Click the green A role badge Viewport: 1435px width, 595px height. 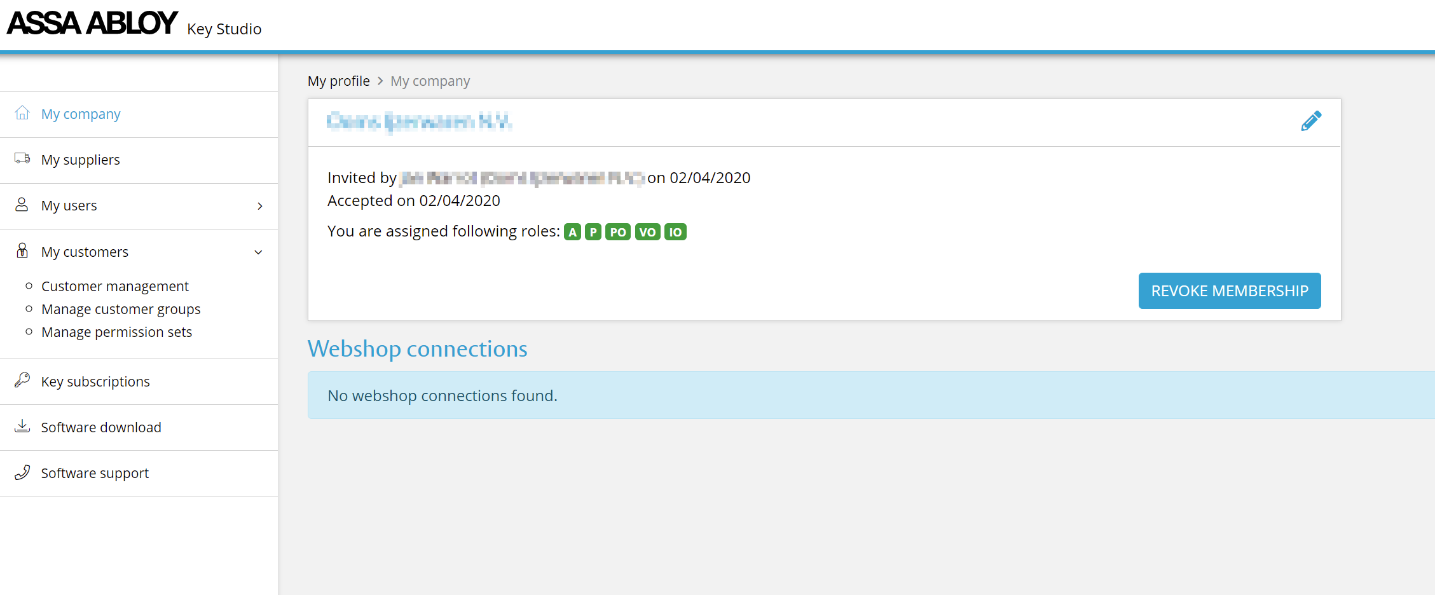(572, 231)
